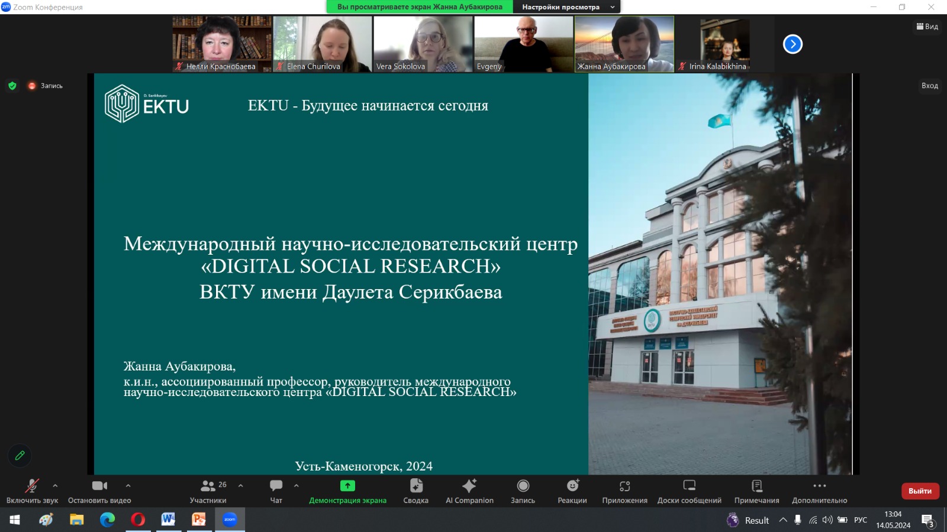Open the Chat (Чат) panel

tap(276, 491)
